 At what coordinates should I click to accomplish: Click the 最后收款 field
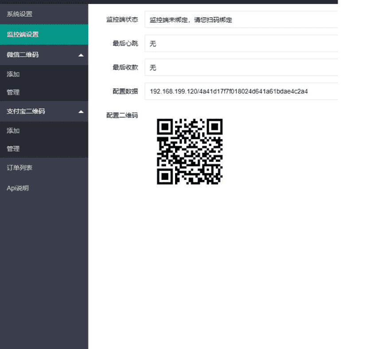pyautogui.click(x=241, y=67)
